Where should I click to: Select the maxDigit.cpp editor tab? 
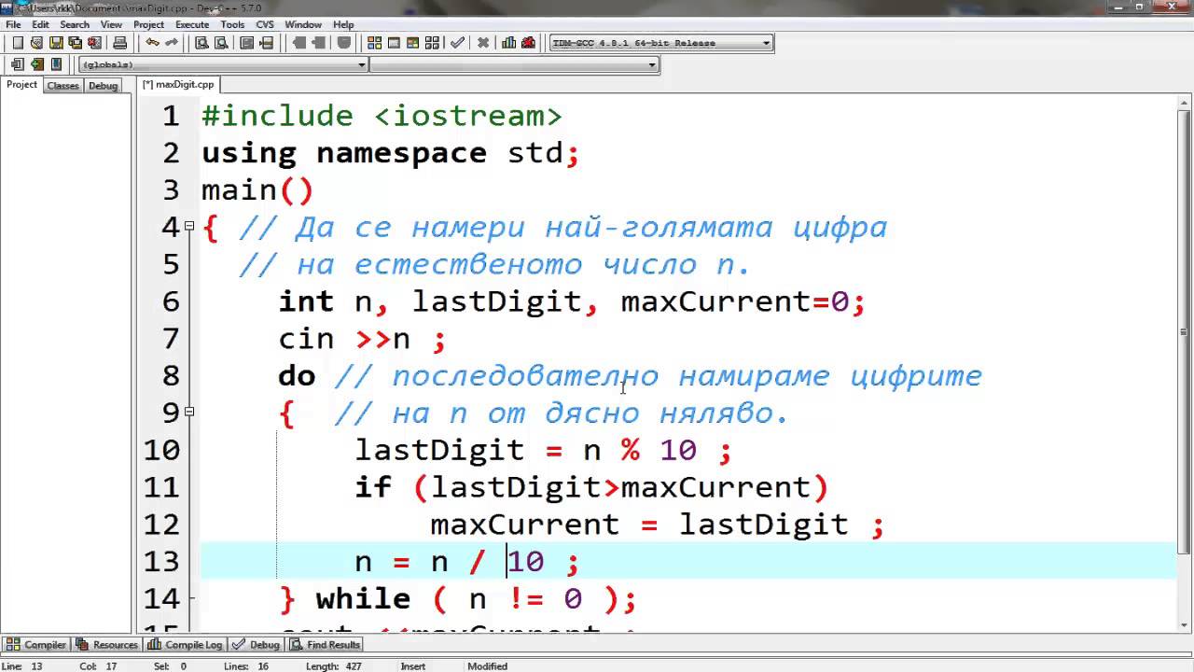(x=178, y=84)
